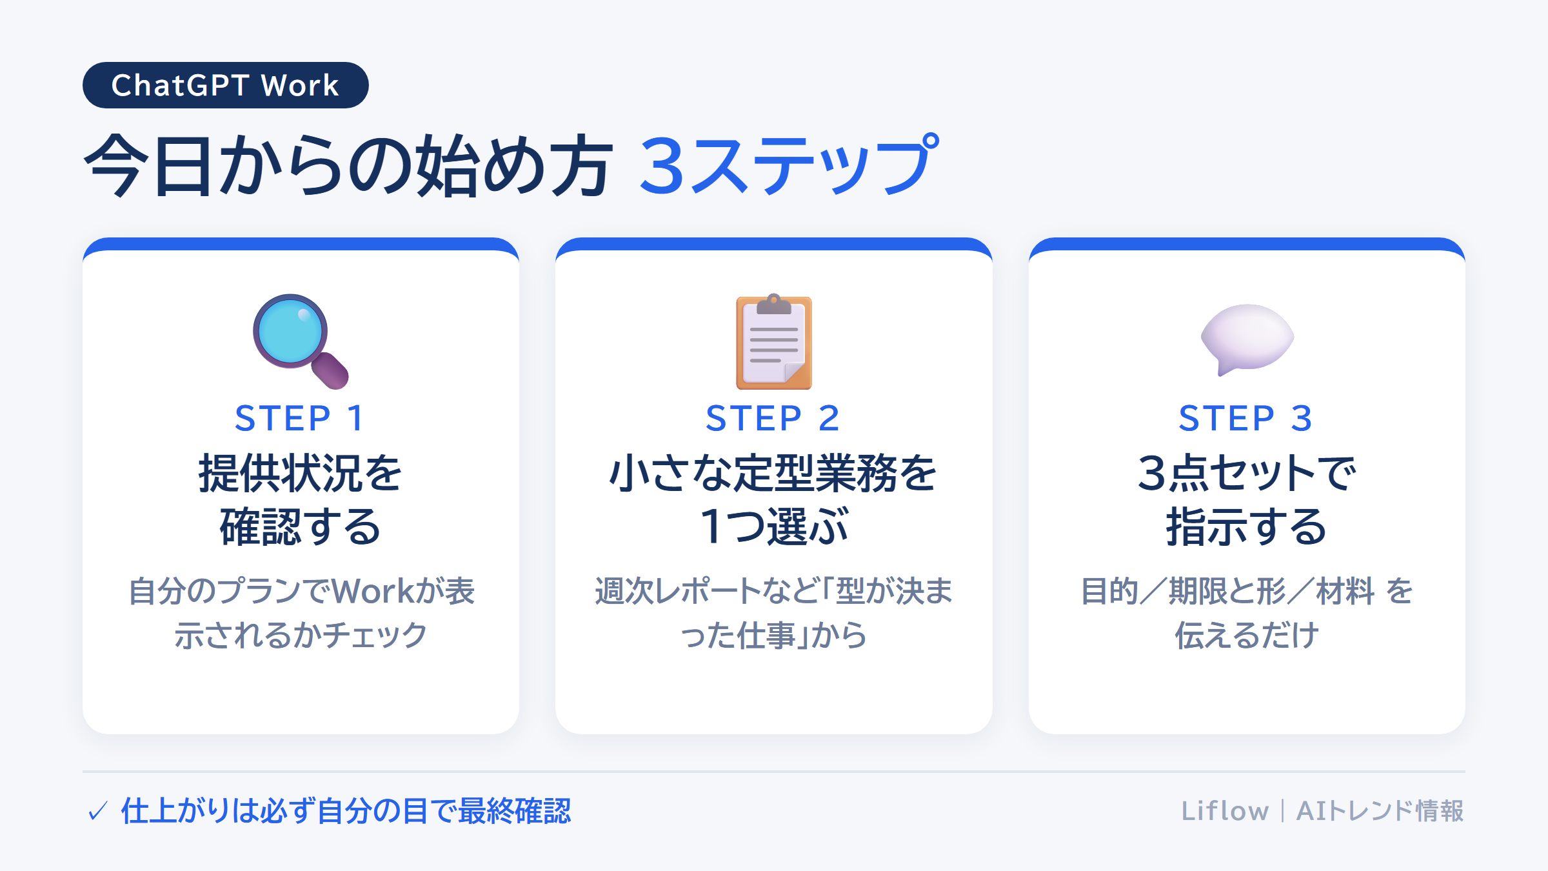The width and height of the screenshot is (1548, 871).
Task: Click the magnifying glass icon
Action: click(x=301, y=341)
